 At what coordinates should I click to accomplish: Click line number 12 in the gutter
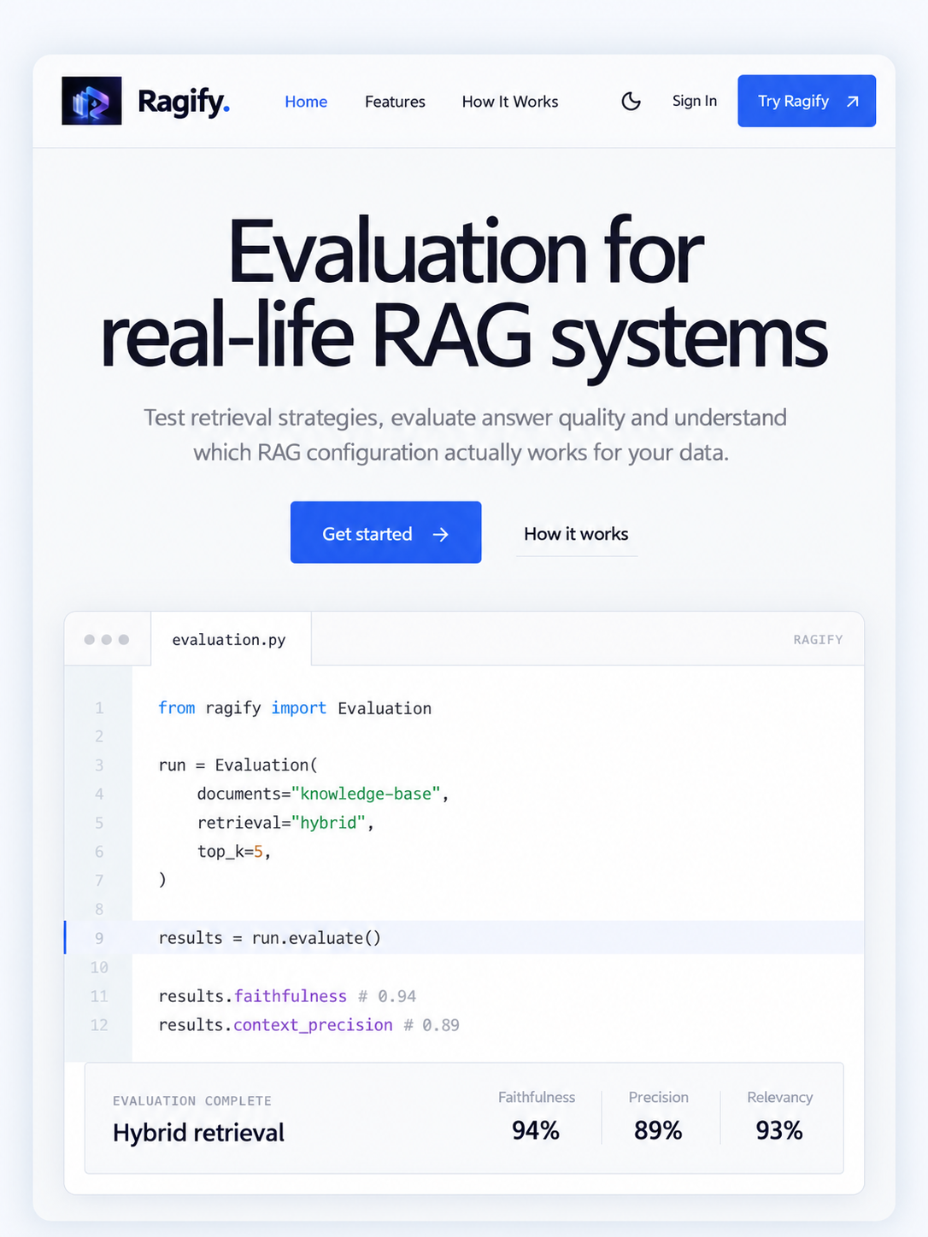coord(99,1024)
